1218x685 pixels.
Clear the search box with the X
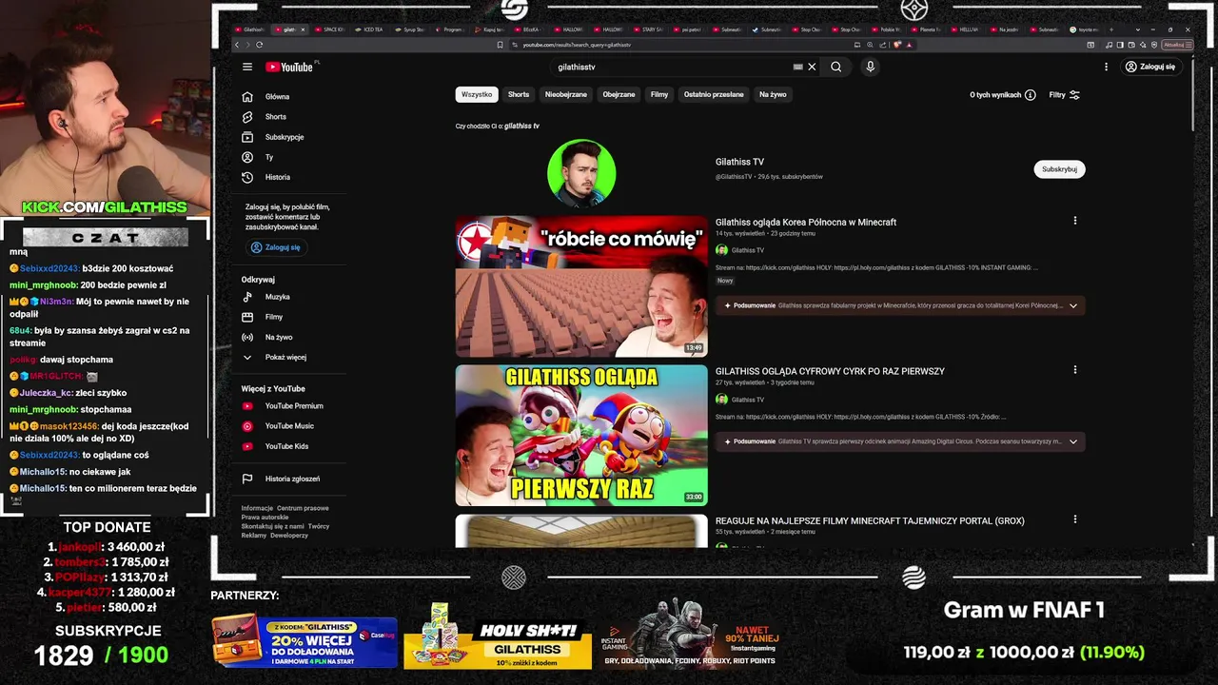point(812,67)
